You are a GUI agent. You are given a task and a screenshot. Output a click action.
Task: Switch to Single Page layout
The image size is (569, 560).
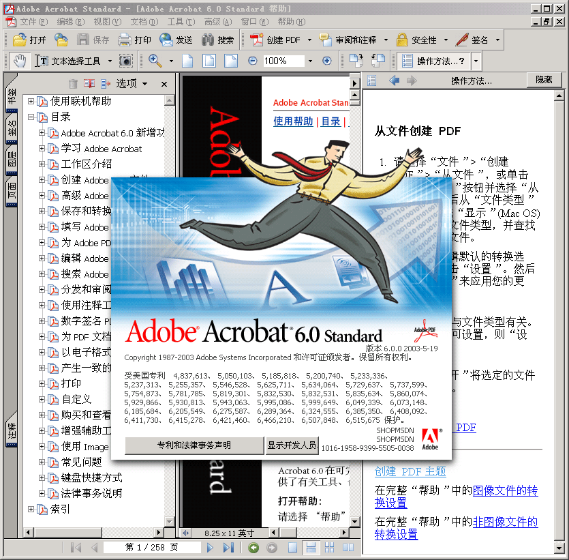point(292,547)
